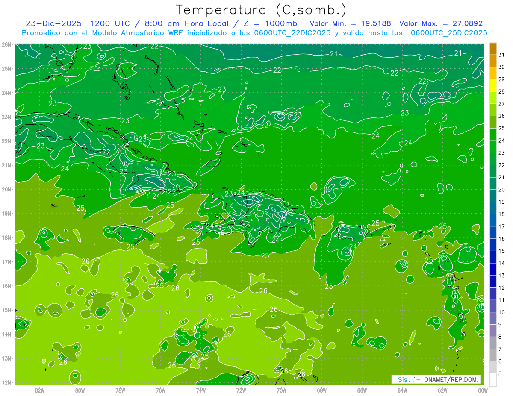Click the legend scale label 17
The image size is (513, 396).
tap(502, 226)
